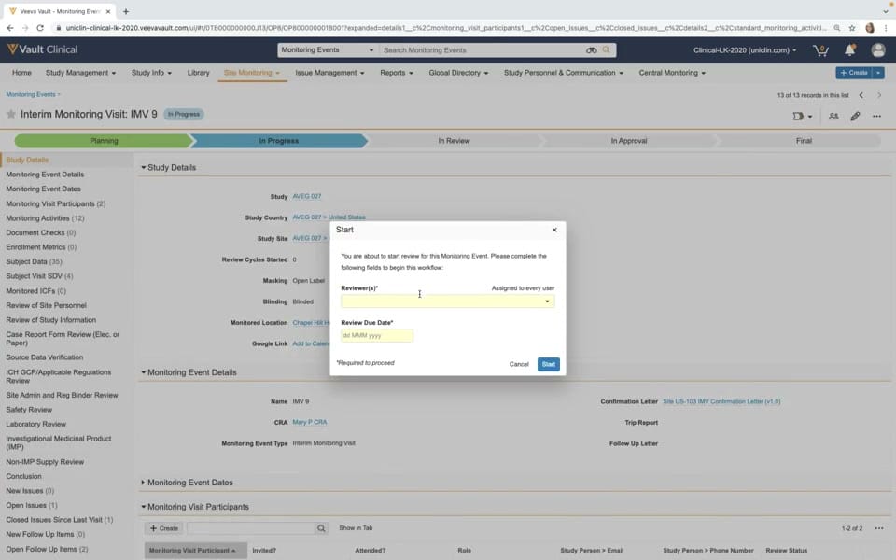This screenshot has width=896, height=560.
Task: Expand Monitoring Event Dates section
Action: [143, 483]
